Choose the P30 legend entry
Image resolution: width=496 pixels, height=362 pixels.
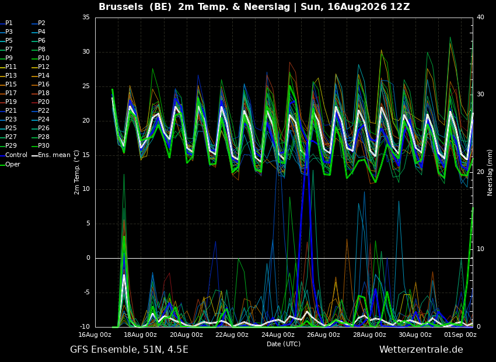pos(40,145)
